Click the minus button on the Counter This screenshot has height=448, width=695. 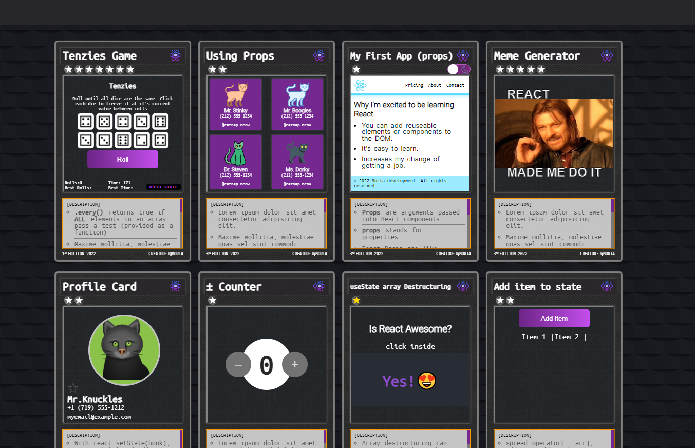(x=238, y=364)
